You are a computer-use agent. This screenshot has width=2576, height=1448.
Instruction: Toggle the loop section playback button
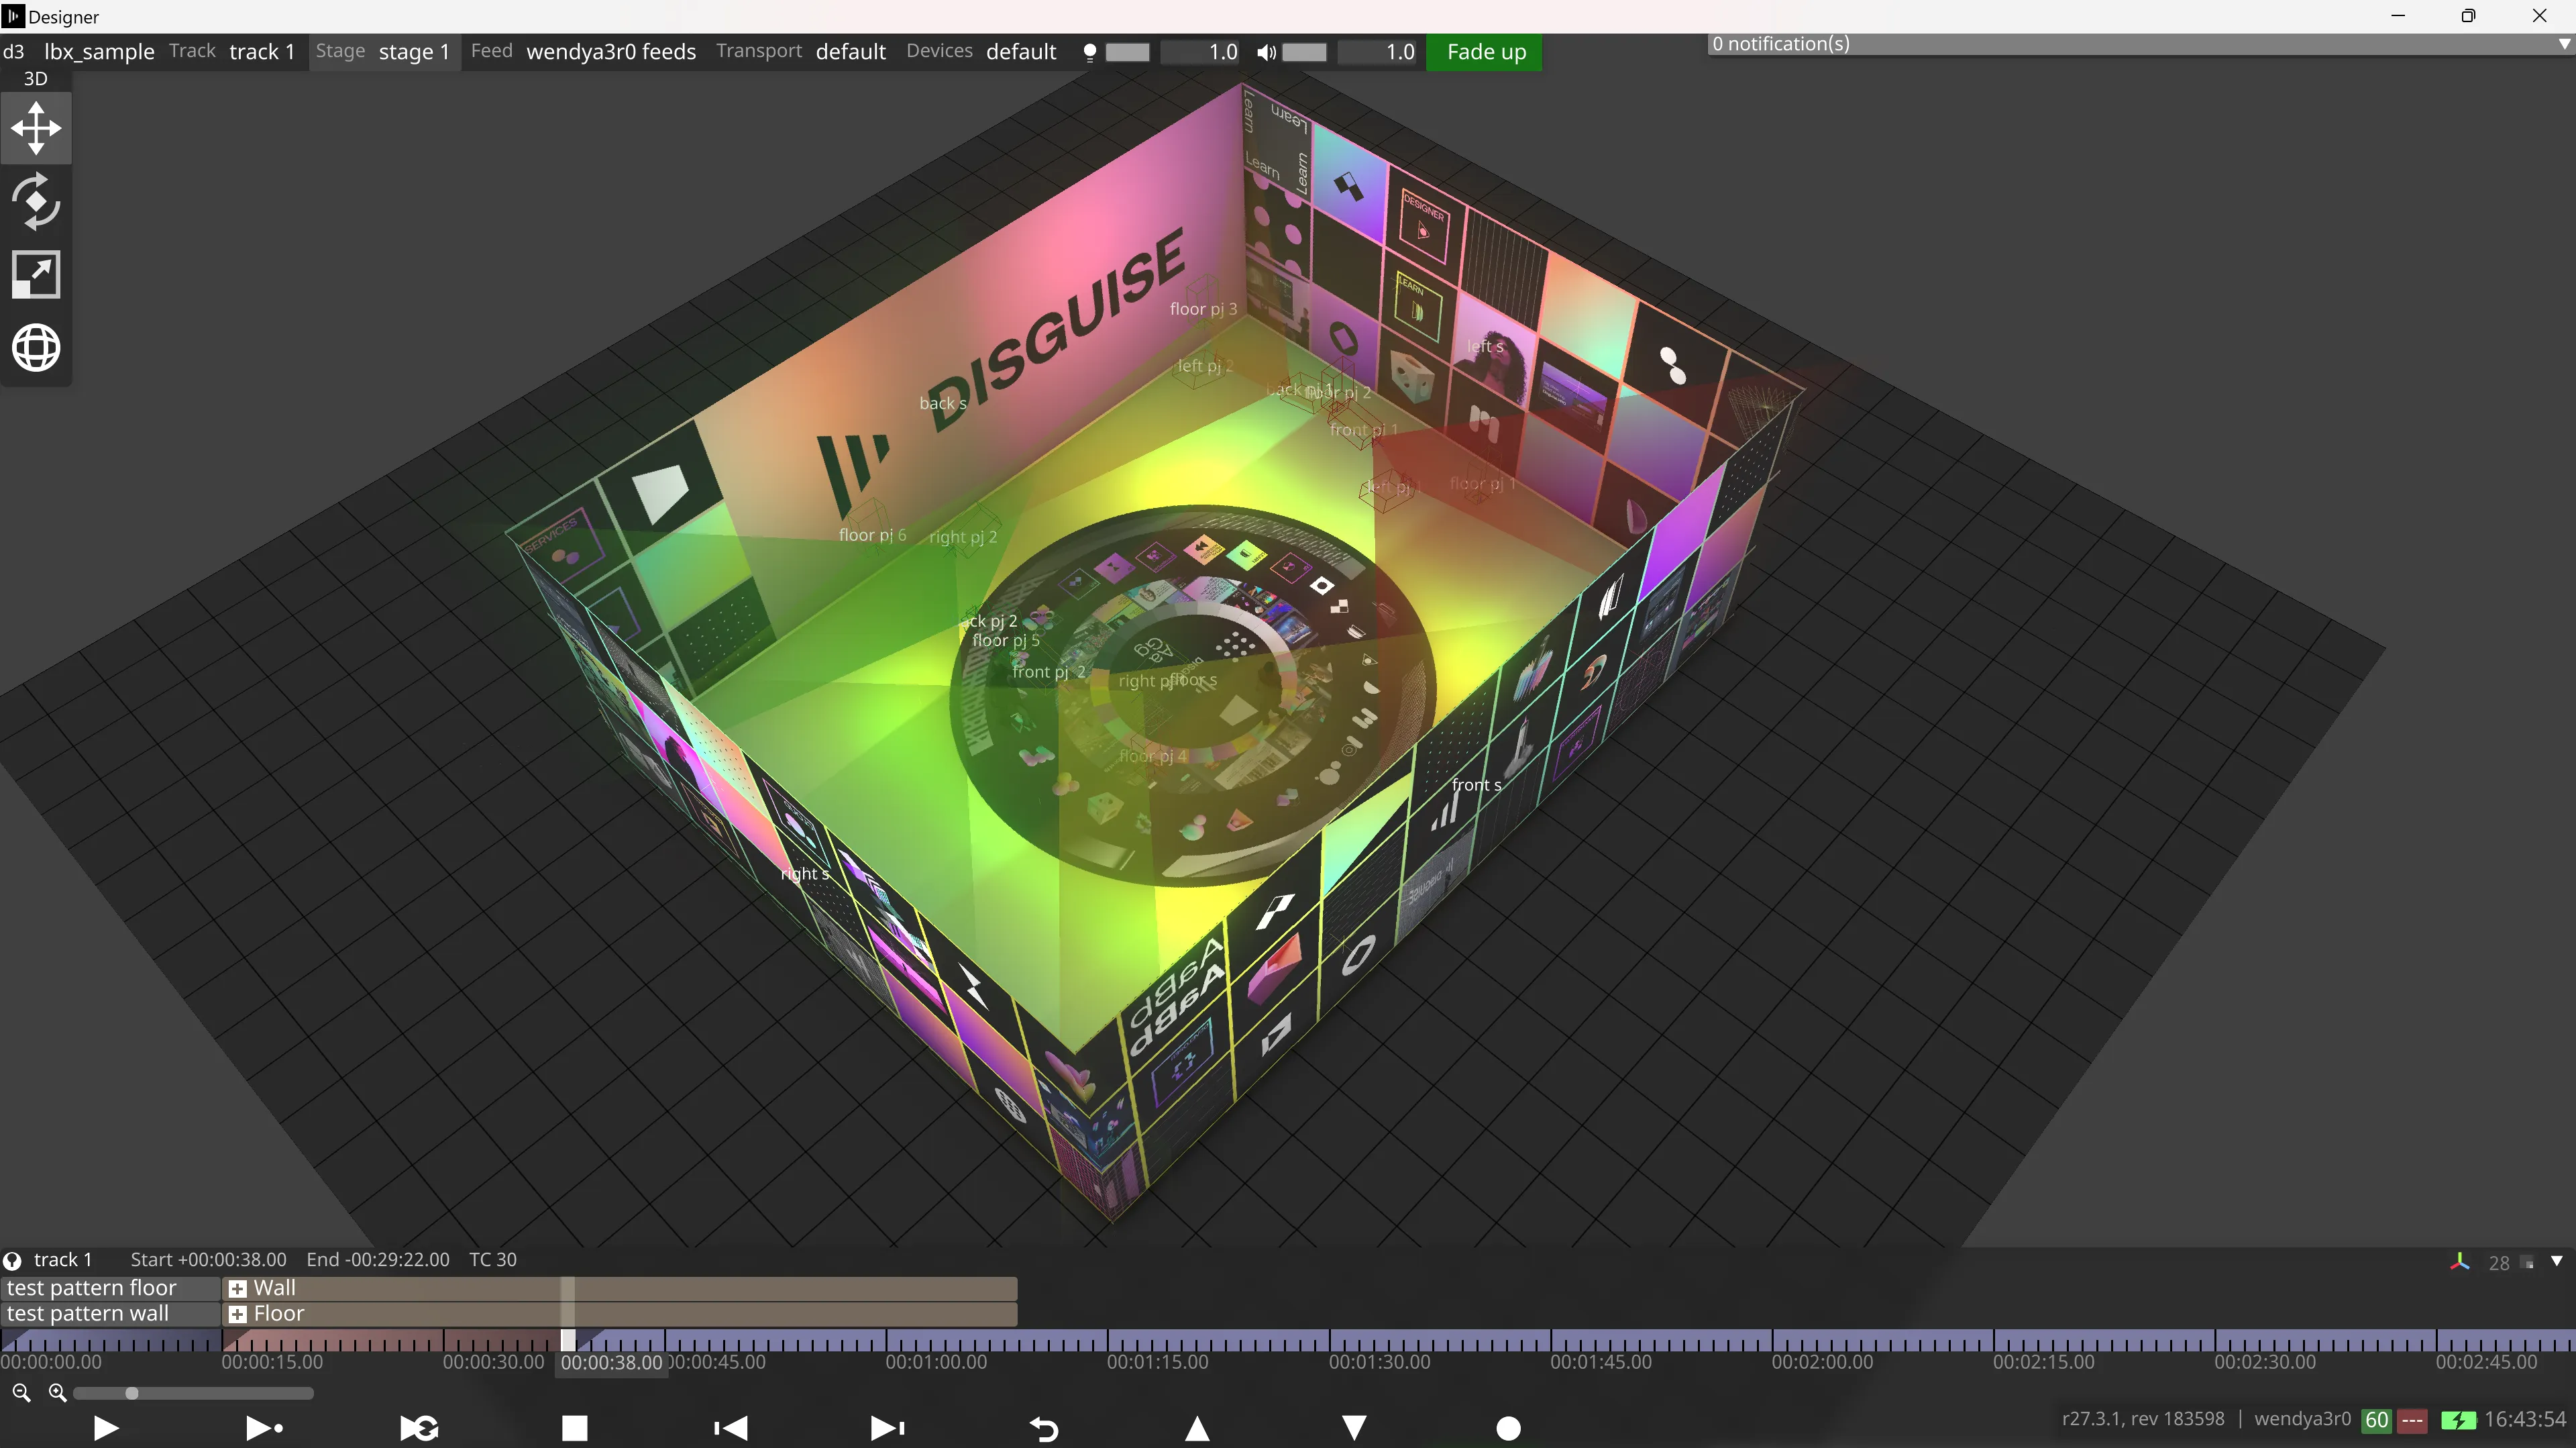pyautogui.click(x=419, y=1428)
